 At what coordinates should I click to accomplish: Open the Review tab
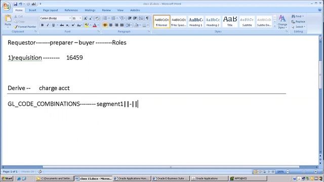(106, 10)
